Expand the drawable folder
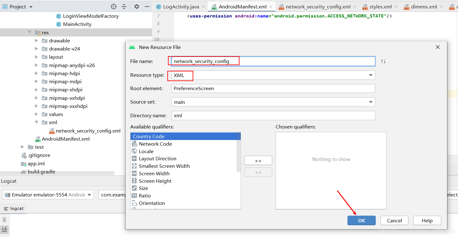The width and height of the screenshot is (458, 237). coord(37,41)
